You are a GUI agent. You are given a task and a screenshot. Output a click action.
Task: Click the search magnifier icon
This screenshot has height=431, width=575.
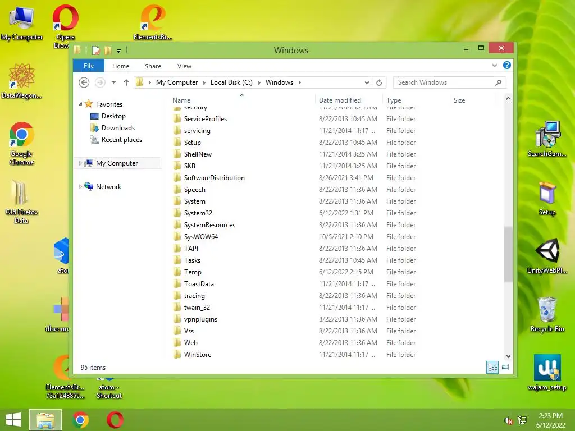coord(498,82)
